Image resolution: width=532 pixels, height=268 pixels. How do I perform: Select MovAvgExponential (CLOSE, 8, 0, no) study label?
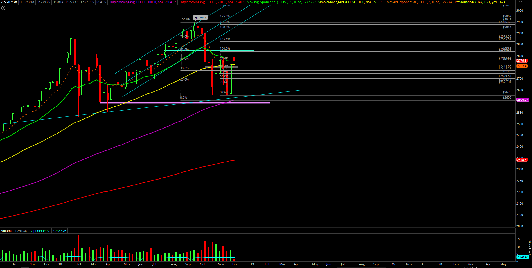(414, 2)
